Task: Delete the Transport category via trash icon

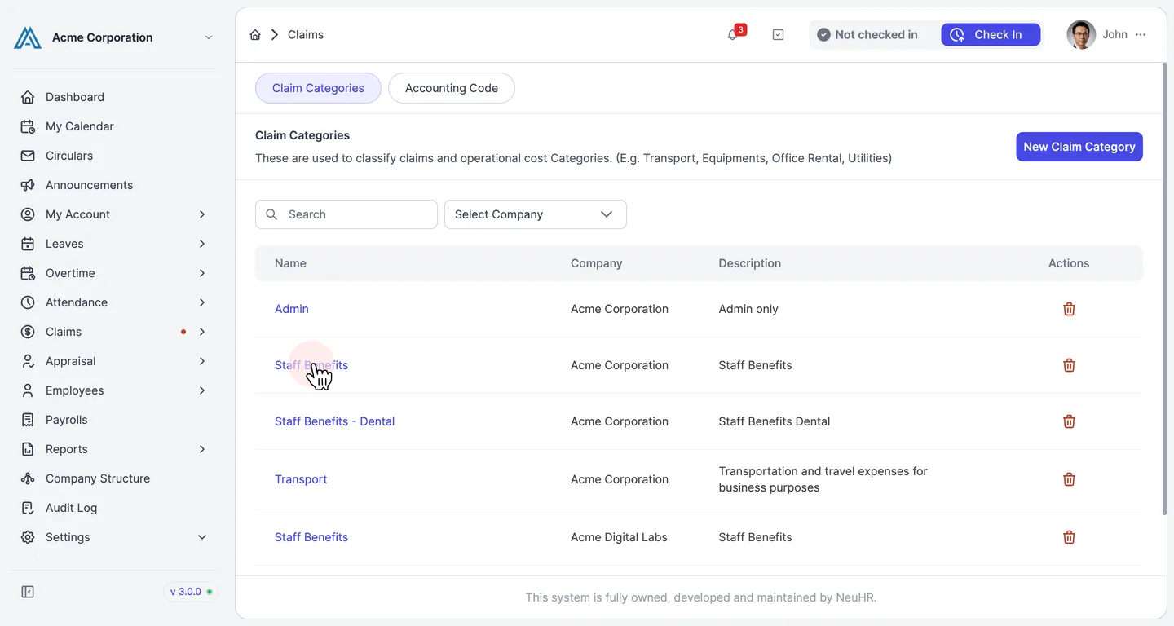Action: point(1069,479)
